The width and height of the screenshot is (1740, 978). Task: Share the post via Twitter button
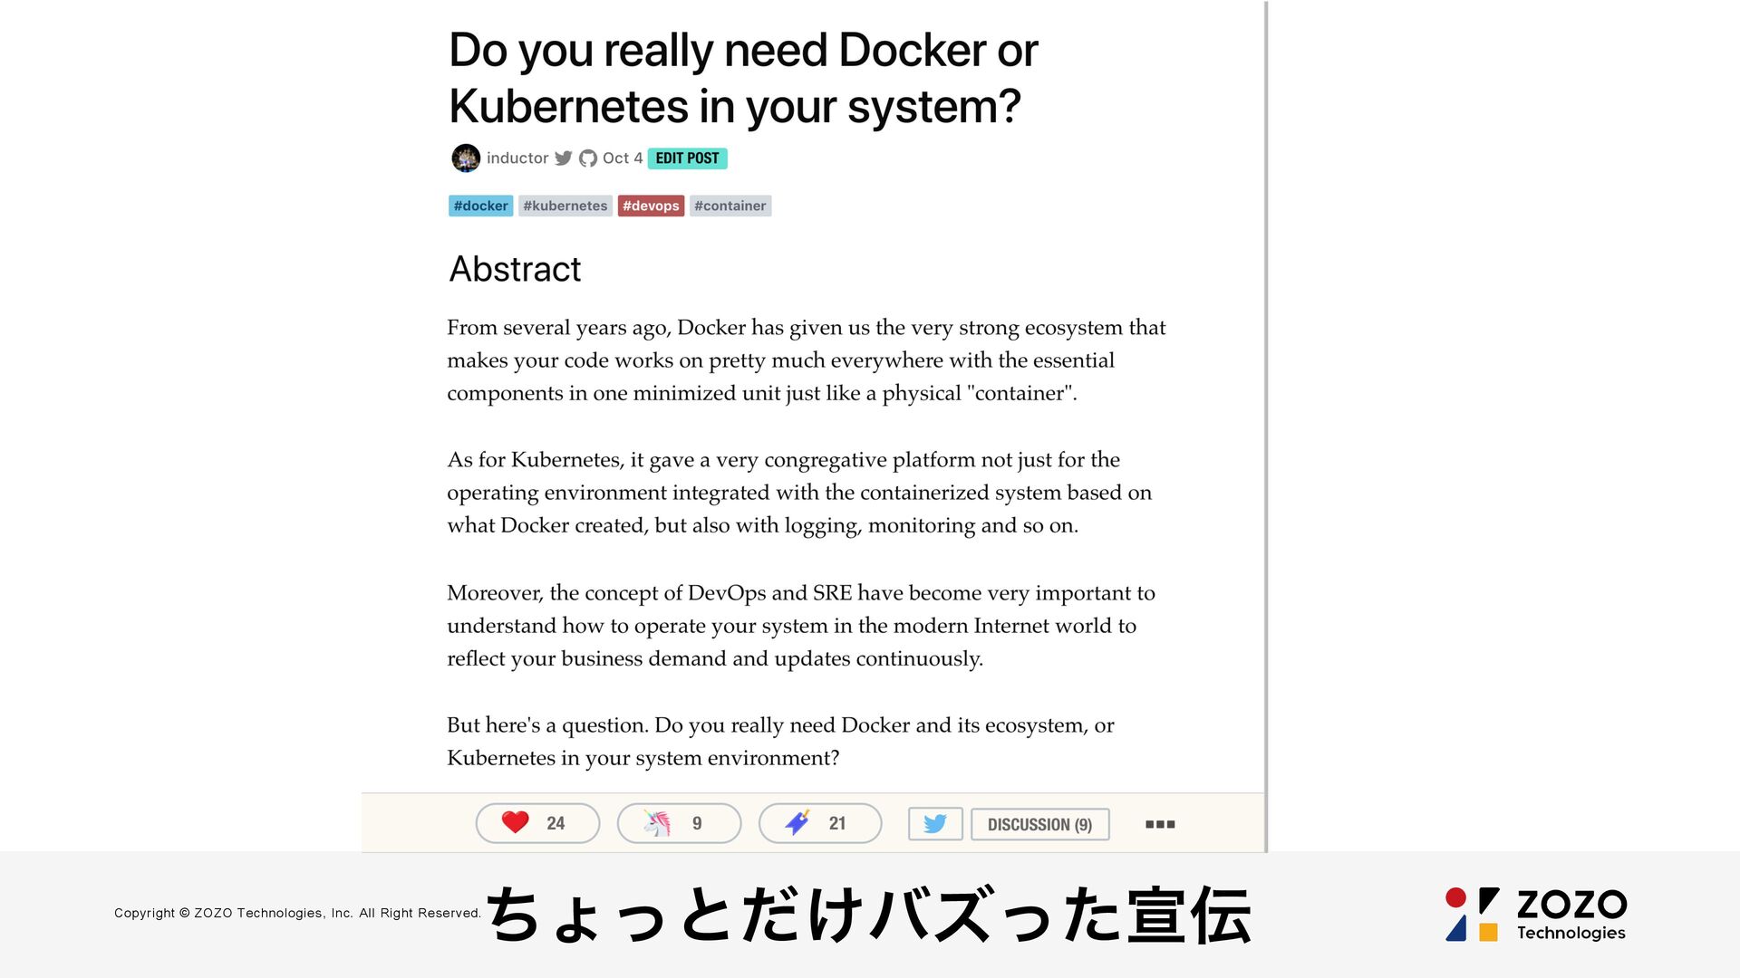pos(935,824)
